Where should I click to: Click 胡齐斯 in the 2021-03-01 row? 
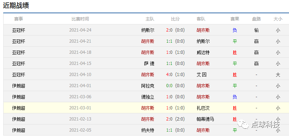[x=148, y=108]
